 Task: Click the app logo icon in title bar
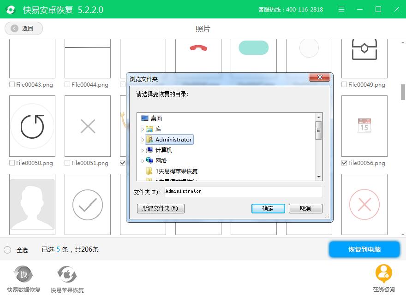click(x=10, y=10)
